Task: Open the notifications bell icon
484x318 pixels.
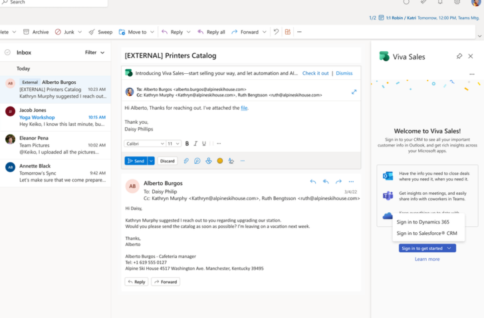Action: click(x=440, y=2)
